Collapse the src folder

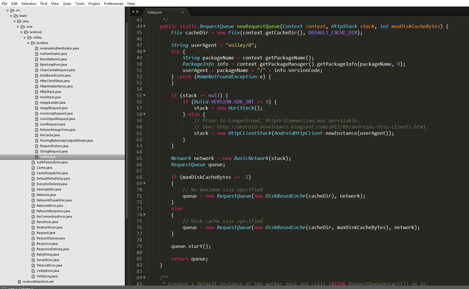8,11
